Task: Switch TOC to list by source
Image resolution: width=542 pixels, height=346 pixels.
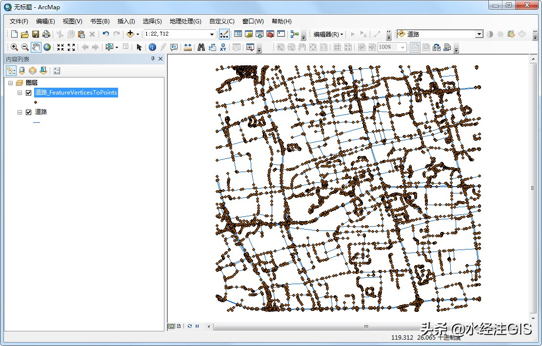Action: 21,71
